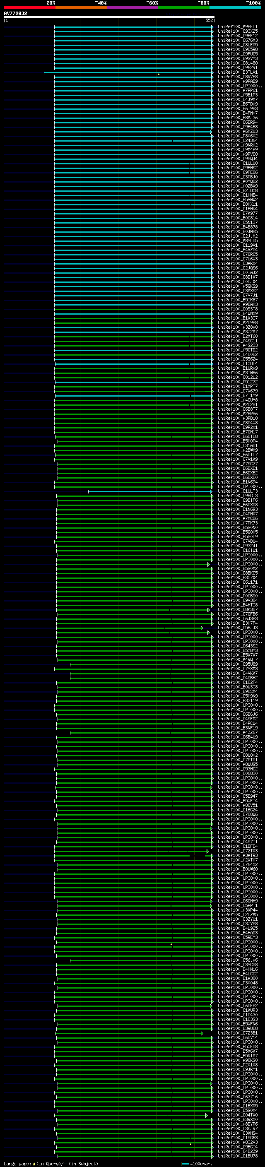Open hit UniRef100_Q04TX0
265x1167 pixels.
click(x=237, y=1115)
